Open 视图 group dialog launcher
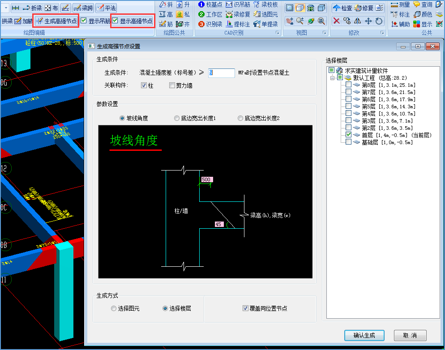The height and width of the screenshot is (350, 445). click(324, 33)
